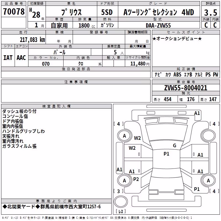Click air conditioner code AAC
Screen dimensions: 221x221
(21, 58)
